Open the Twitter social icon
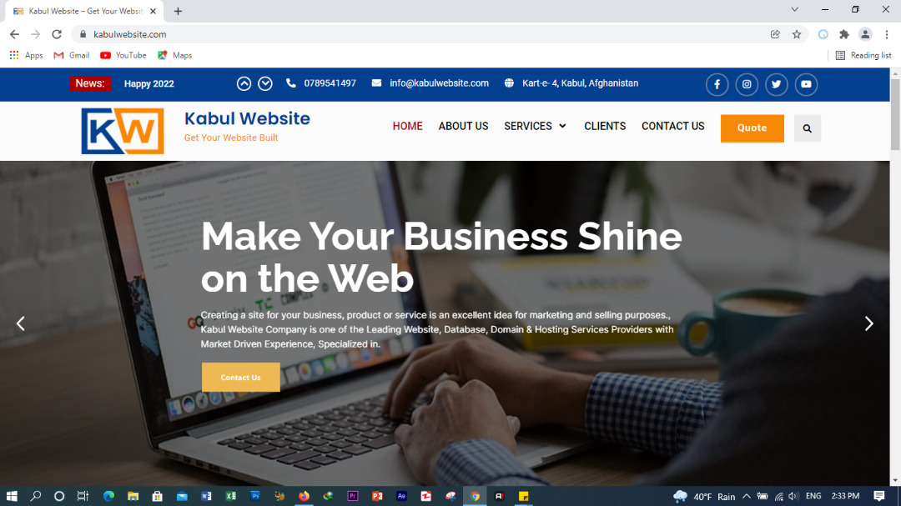This screenshot has width=901, height=506. (777, 84)
